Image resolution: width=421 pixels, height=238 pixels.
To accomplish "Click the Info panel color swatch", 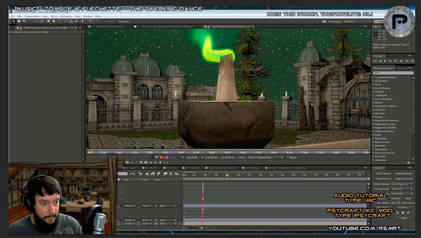I will (x=375, y=34).
